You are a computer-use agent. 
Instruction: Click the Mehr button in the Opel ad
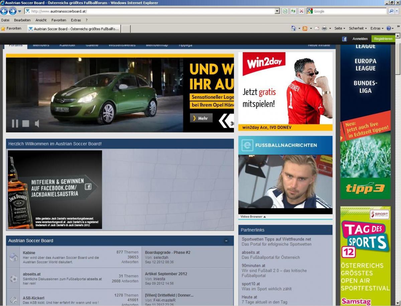(201, 118)
